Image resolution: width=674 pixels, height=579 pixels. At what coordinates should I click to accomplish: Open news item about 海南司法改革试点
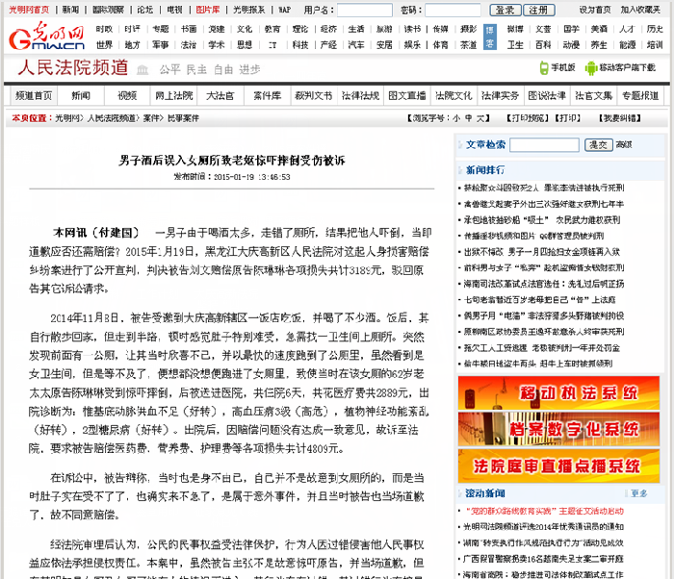(544, 284)
